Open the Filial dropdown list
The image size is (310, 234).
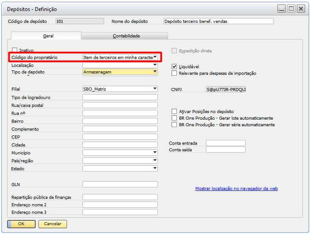click(x=155, y=89)
